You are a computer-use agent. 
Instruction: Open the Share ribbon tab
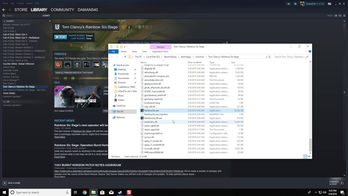[134, 51]
